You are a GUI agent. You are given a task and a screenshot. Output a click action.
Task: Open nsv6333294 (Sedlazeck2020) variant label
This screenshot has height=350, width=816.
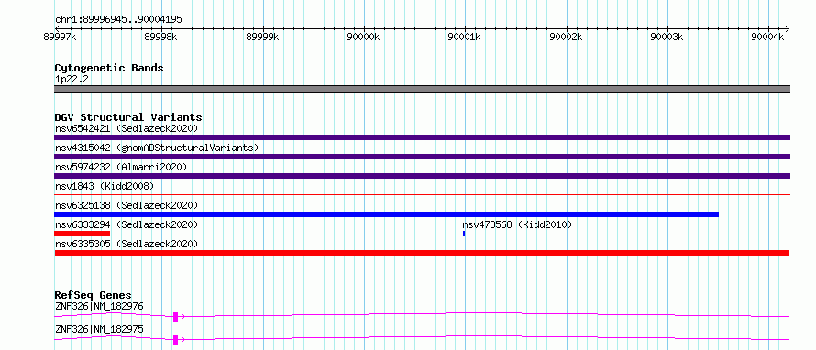[127, 224]
